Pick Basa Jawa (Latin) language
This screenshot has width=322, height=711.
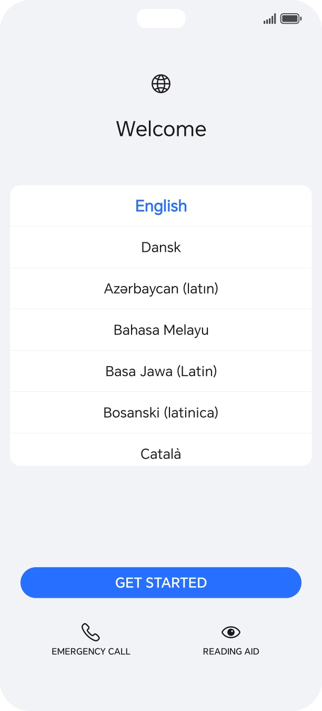click(161, 371)
